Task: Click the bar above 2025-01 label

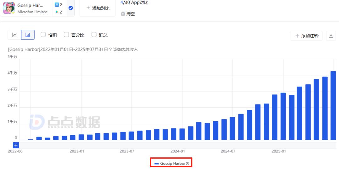Action: click(283, 116)
